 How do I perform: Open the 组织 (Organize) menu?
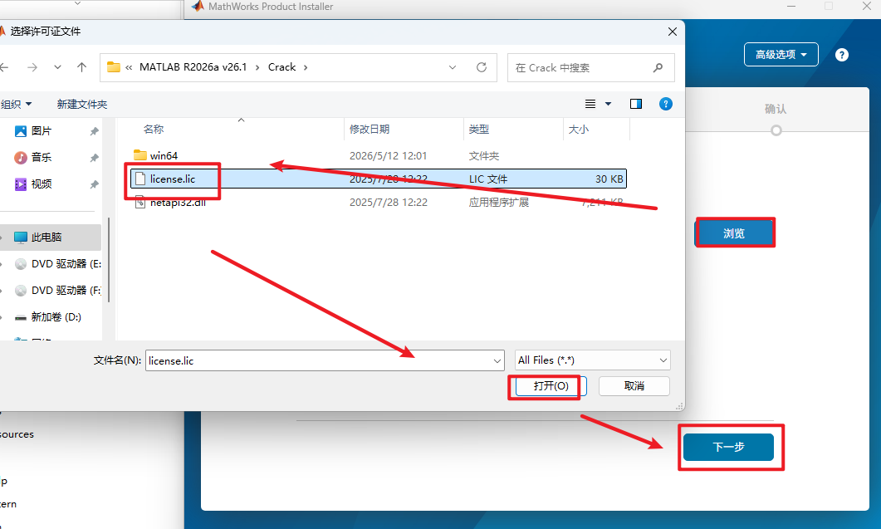[x=16, y=104]
